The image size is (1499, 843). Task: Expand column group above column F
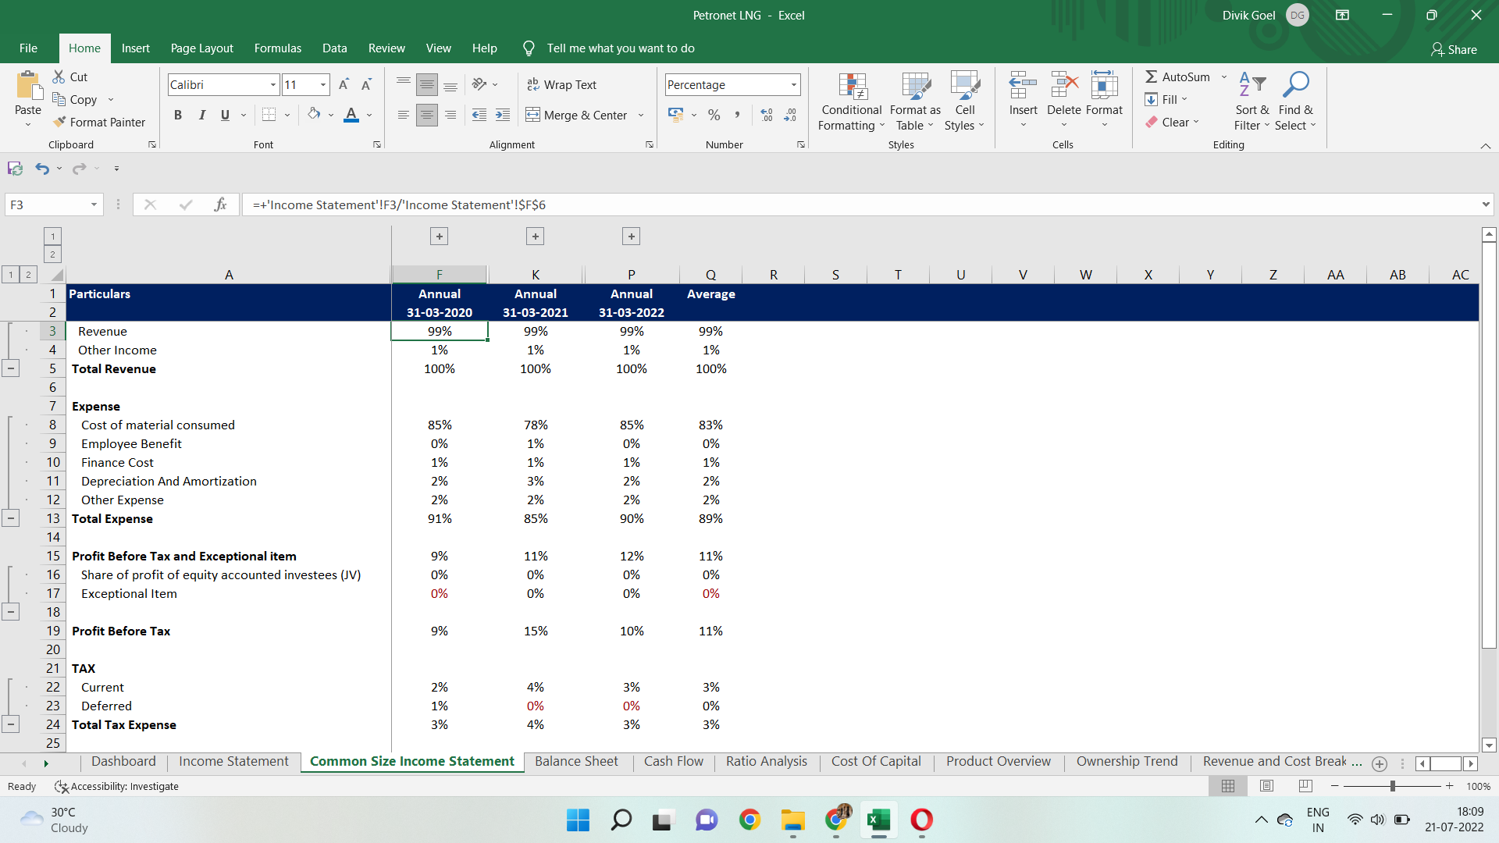440,237
